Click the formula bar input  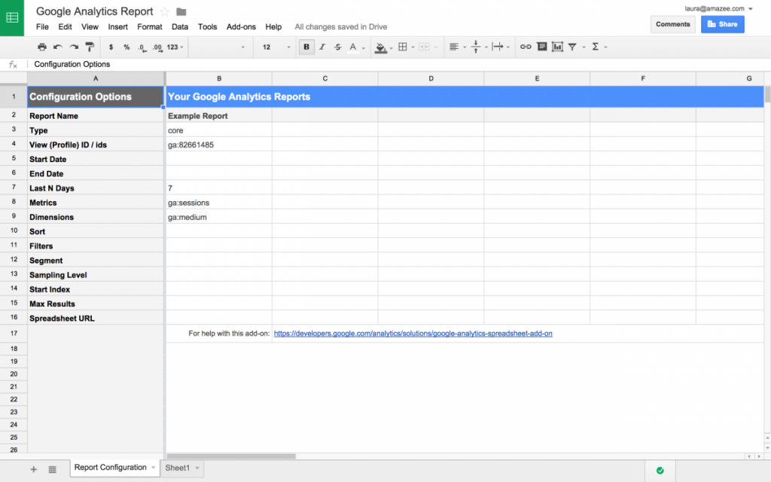[x=398, y=64]
